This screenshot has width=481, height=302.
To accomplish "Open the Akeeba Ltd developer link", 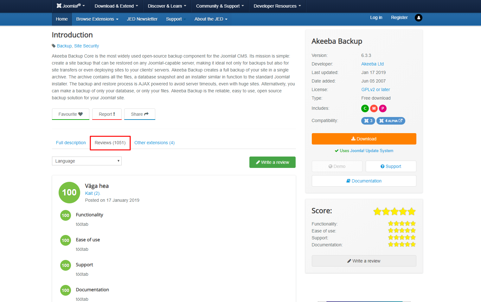I will (372, 64).
